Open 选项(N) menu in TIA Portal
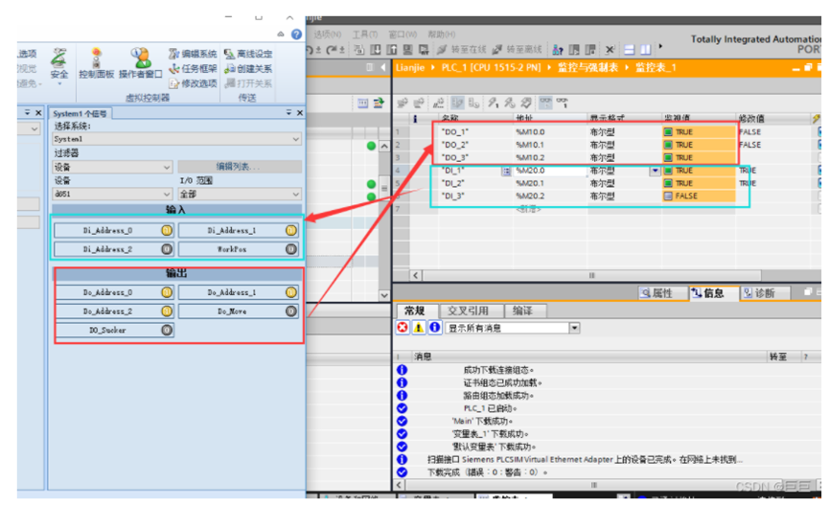 (x=328, y=35)
